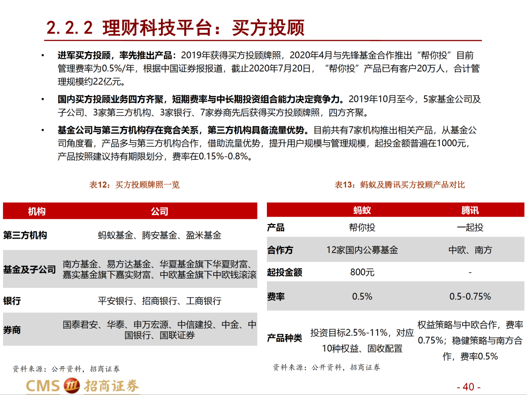
Task: Click the cell '平安银行、招商银行、工商银行'
Action: coord(160,301)
